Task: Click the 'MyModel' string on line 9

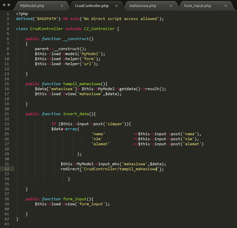Action: 90,54
